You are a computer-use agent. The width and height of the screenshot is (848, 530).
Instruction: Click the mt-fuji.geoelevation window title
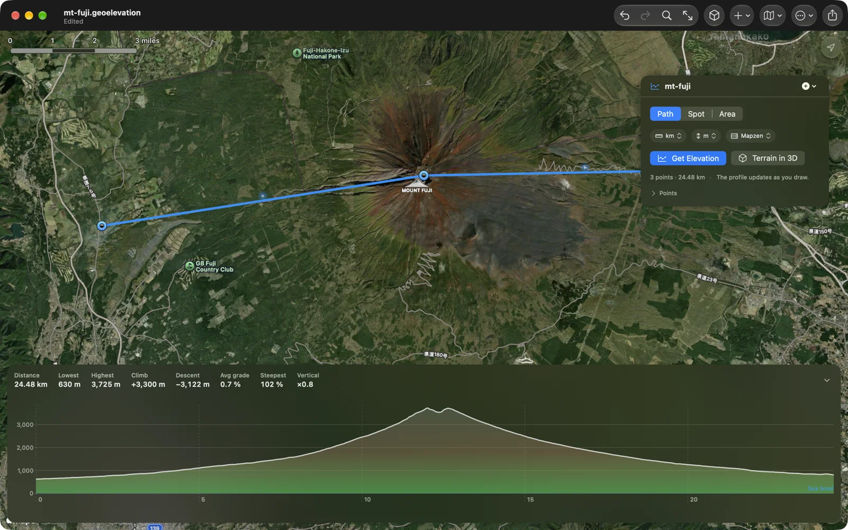coord(102,13)
